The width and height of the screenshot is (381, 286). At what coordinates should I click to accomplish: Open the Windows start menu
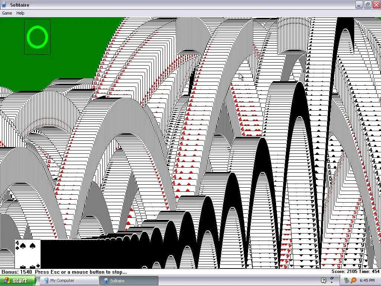click(x=18, y=281)
